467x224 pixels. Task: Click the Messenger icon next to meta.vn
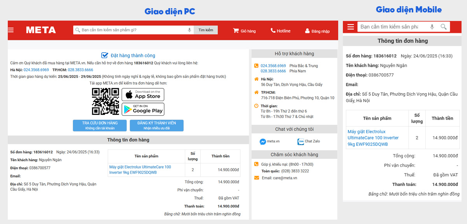pos(263,142)
